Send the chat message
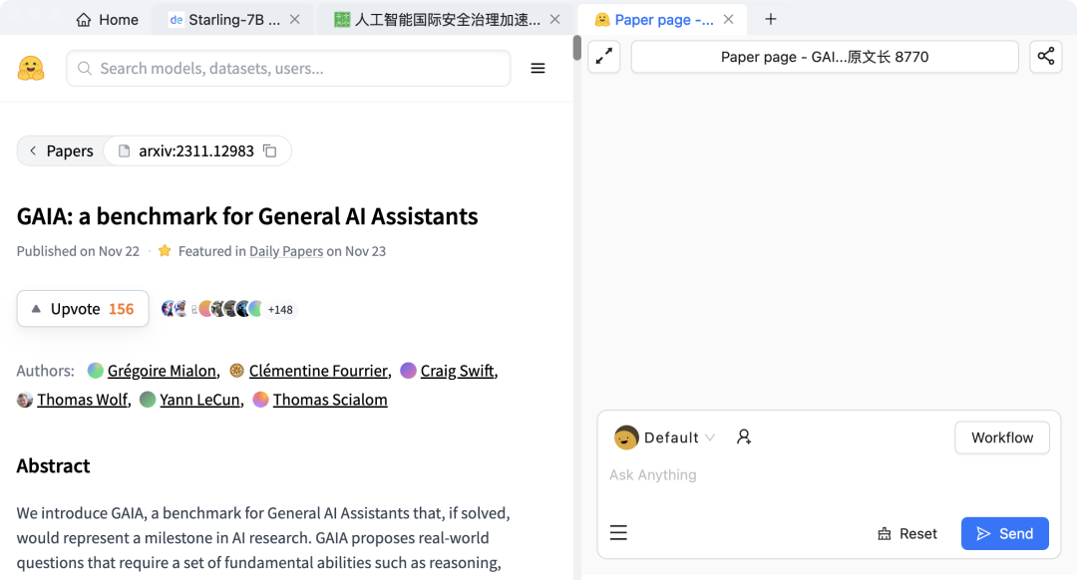1077x580 pixels. [x=1004, y=533]
